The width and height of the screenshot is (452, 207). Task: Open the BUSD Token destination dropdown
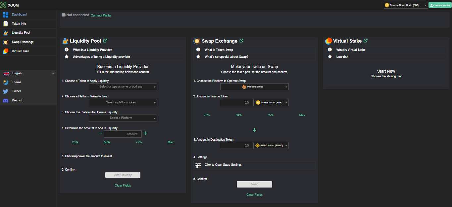[271, 145]
